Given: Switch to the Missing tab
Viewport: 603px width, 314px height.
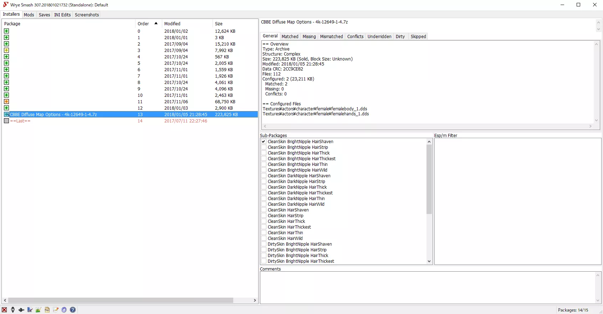Looking at the screenshot, I should pyautogui.click(x=309, y=36).
